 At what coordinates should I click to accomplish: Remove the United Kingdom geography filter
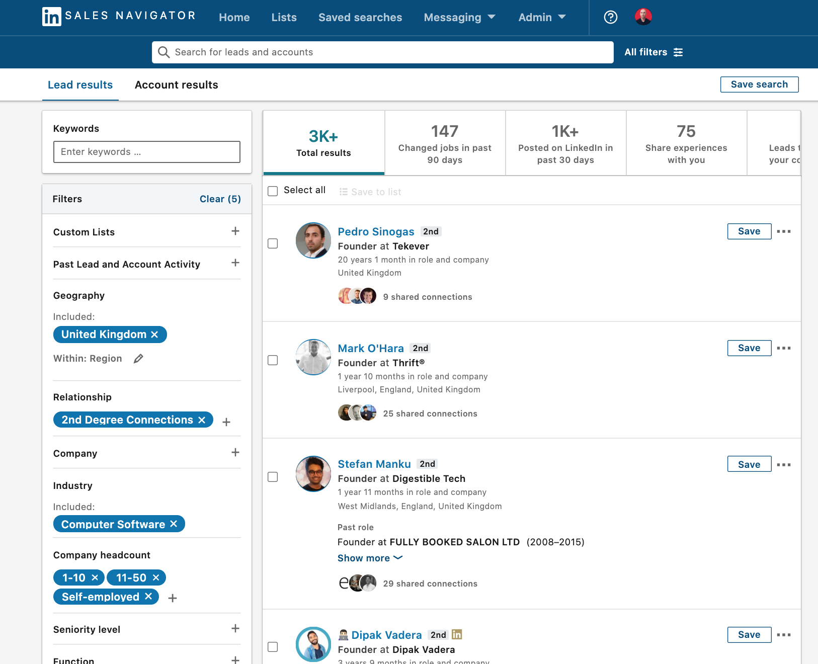[154, 335]
